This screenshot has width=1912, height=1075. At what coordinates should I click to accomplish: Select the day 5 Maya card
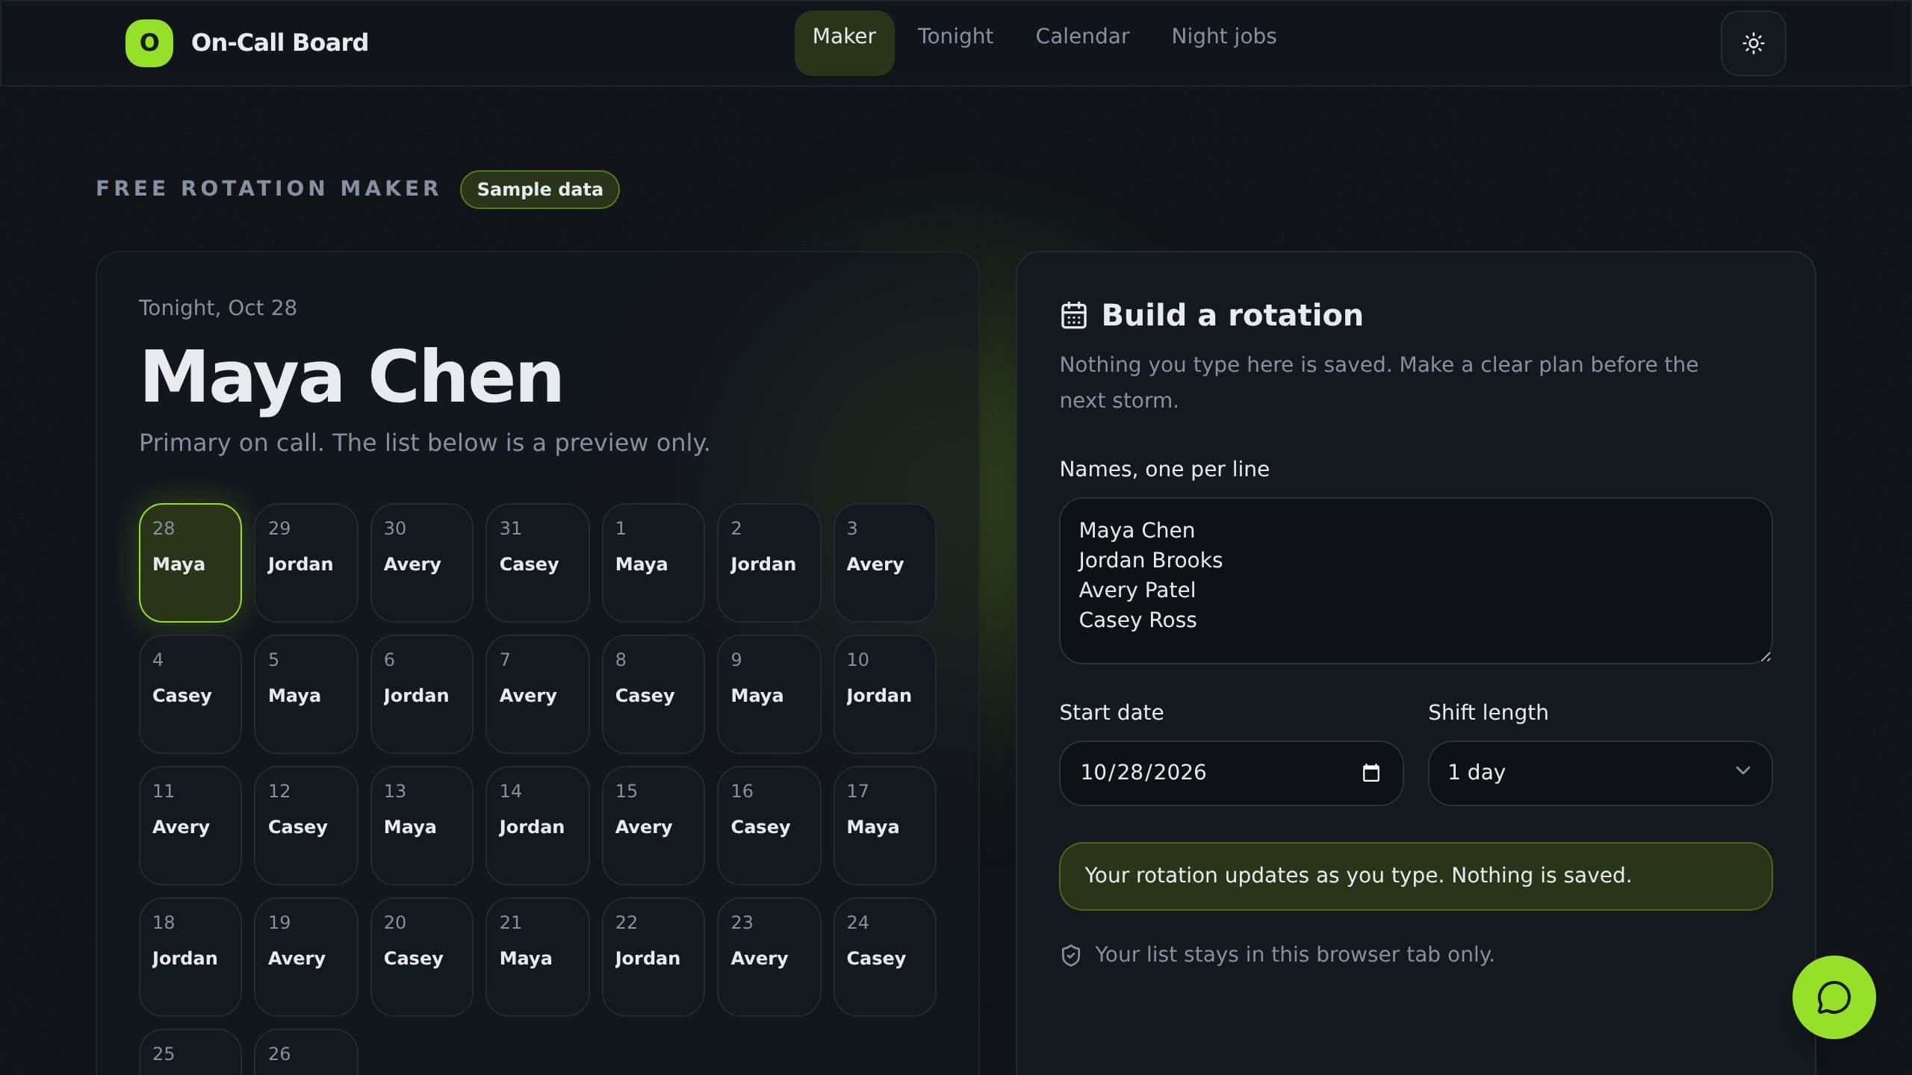(306, 694)
